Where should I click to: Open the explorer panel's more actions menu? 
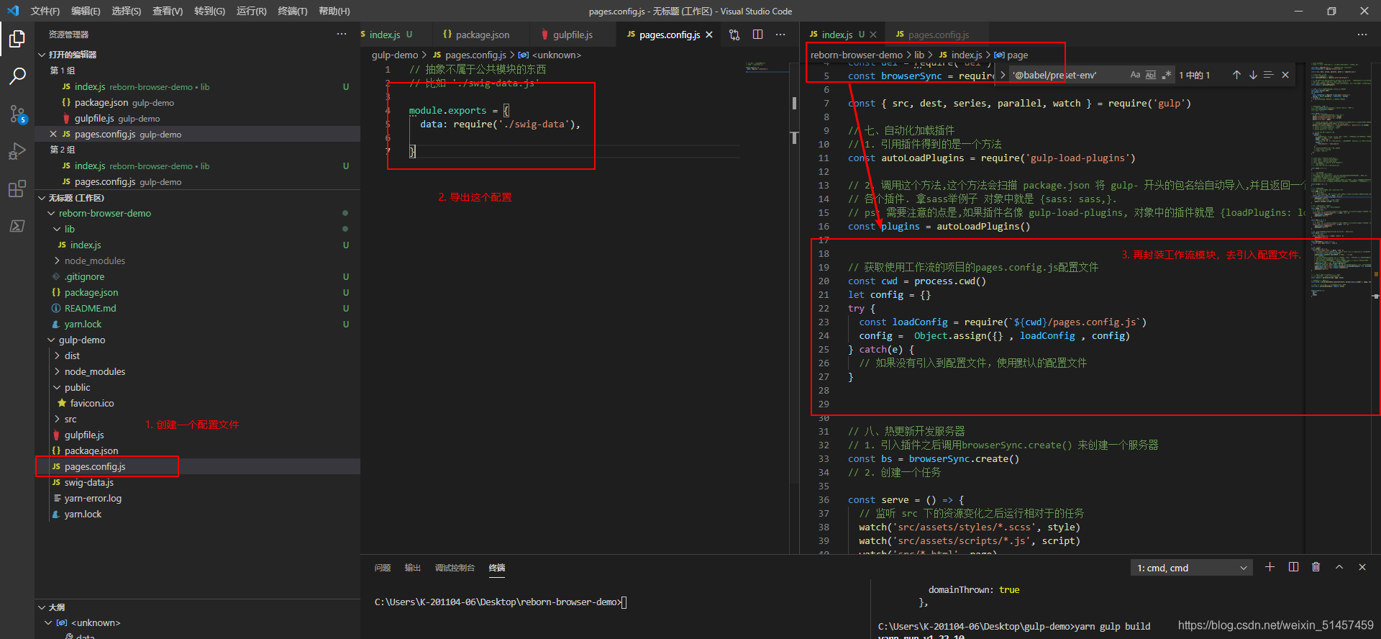coord(342,34)
